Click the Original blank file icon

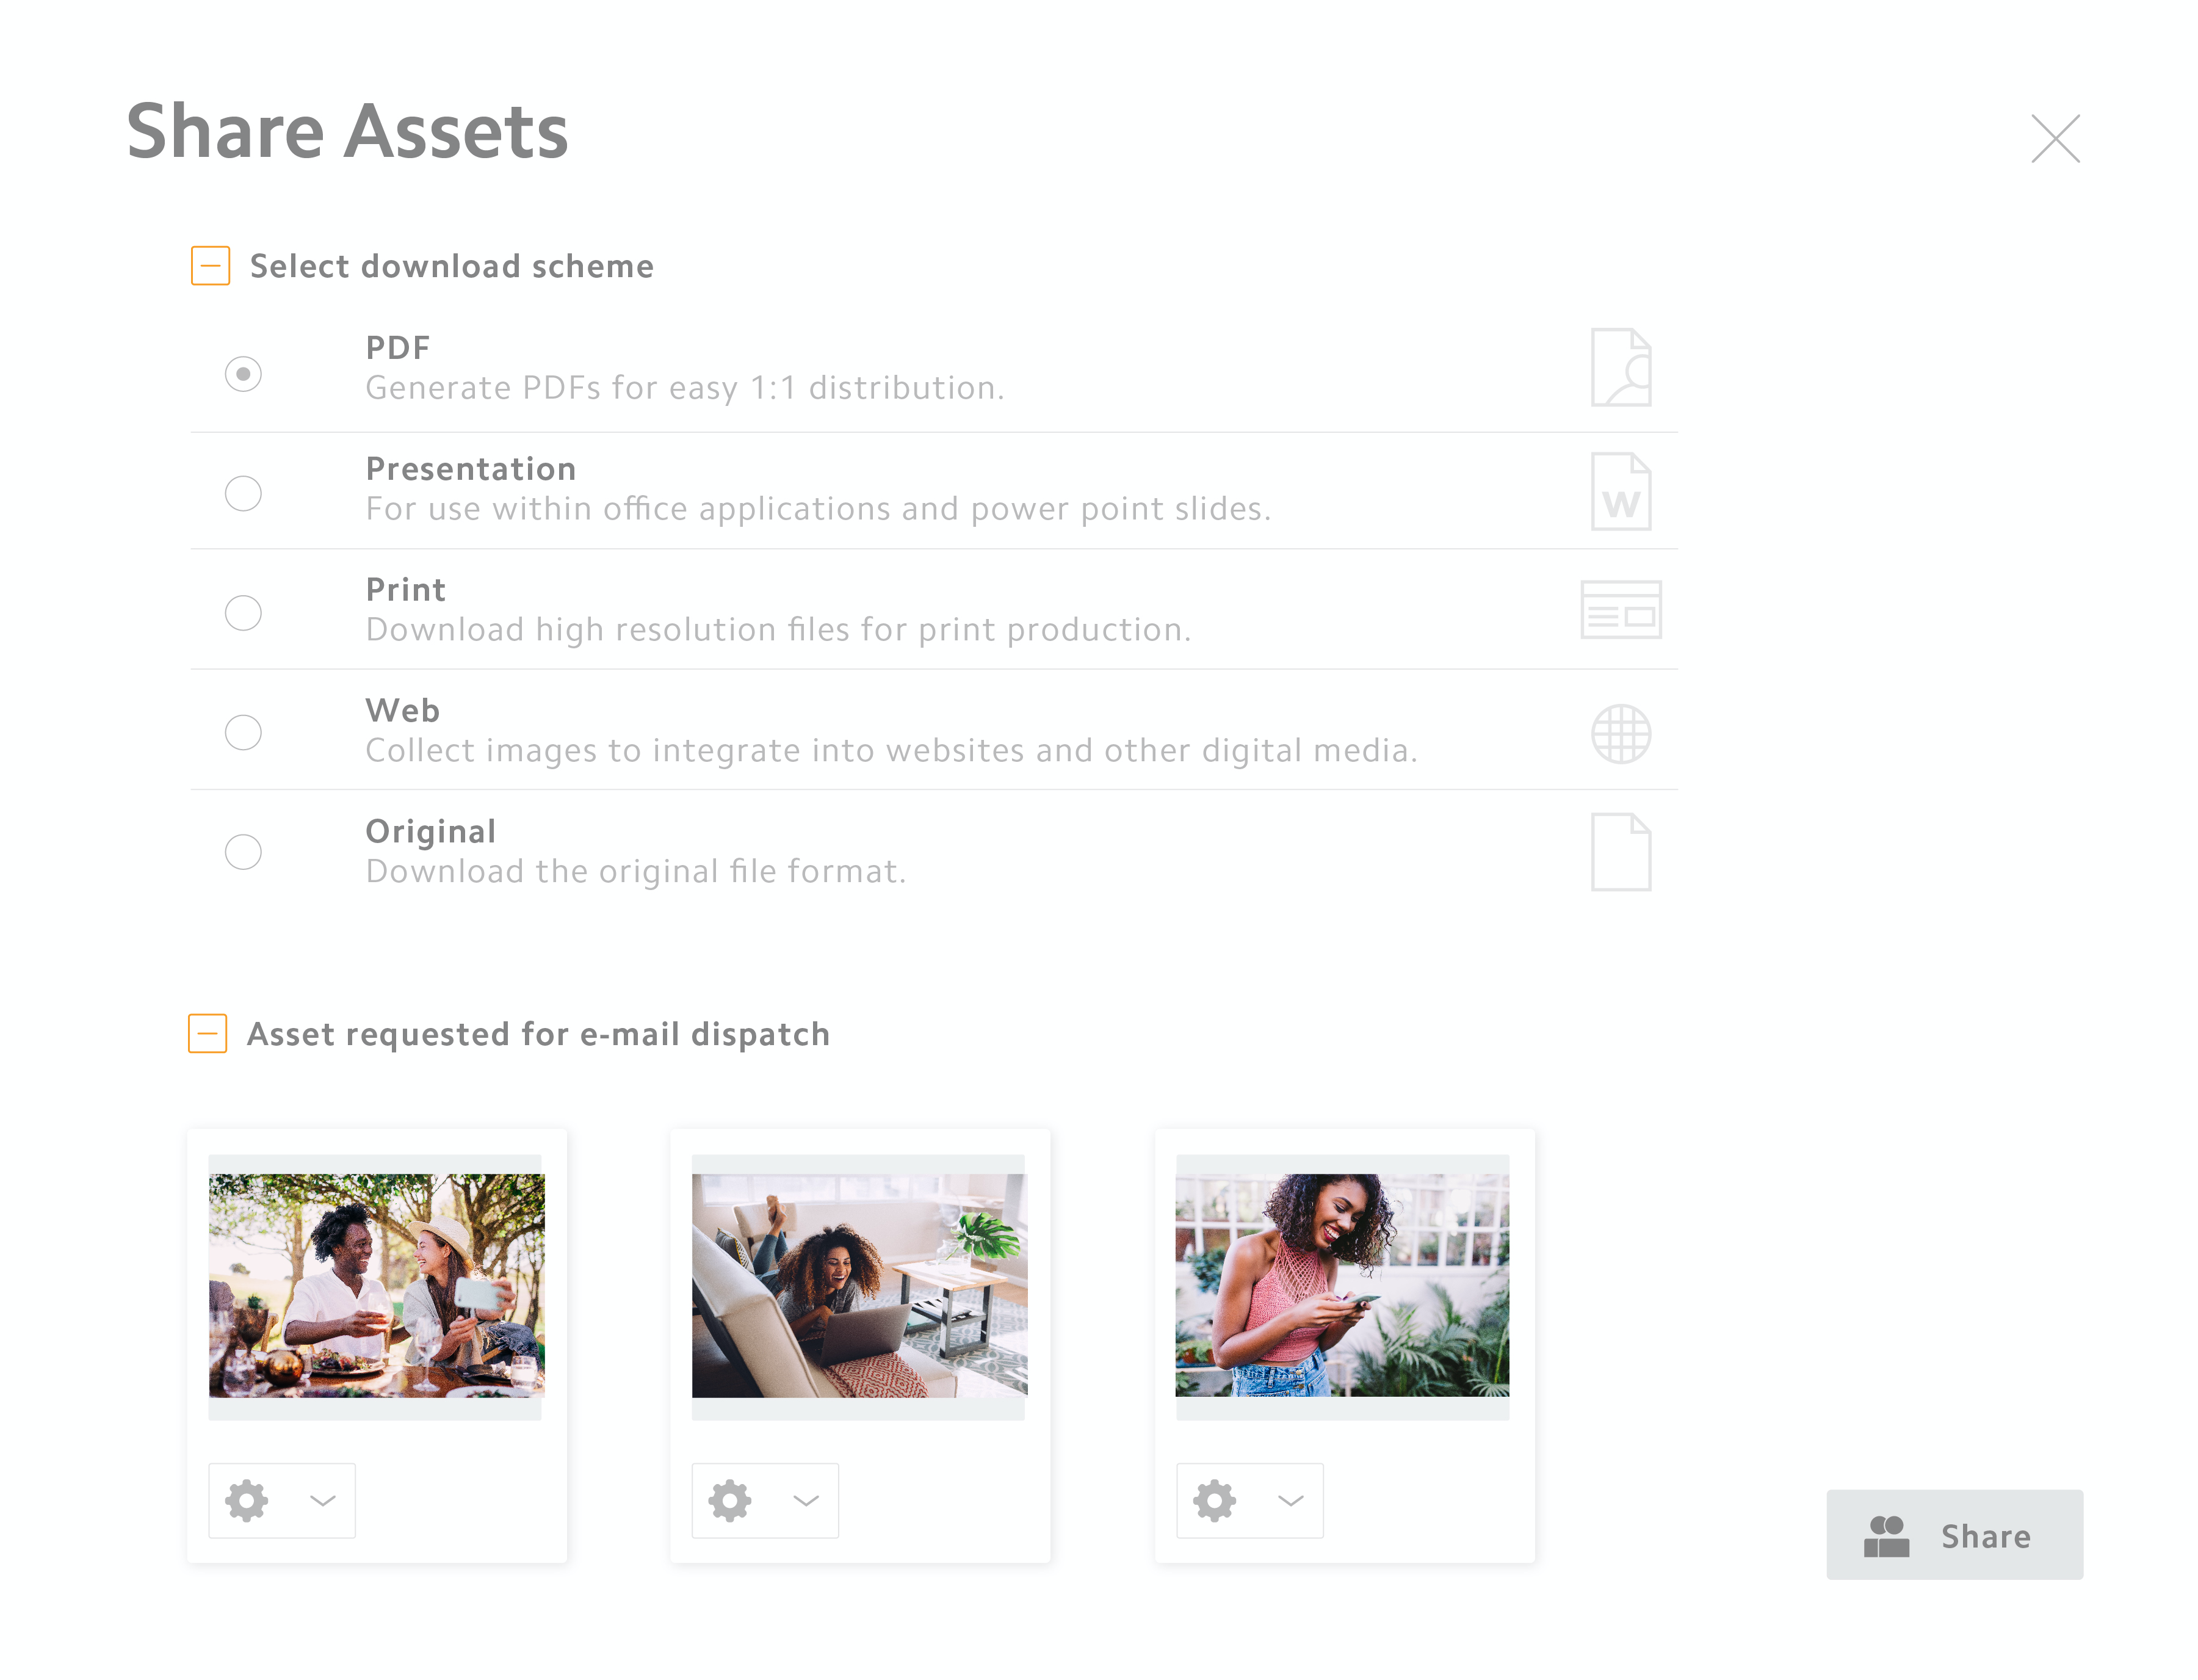pos(1620,852)
